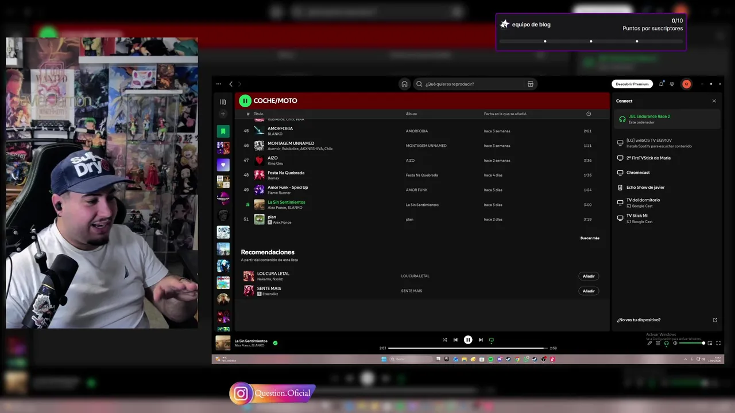This screenshot has width=735, height=413.
Task: Open Liked Songs heart playlist
Action: [x=223, y=165]
